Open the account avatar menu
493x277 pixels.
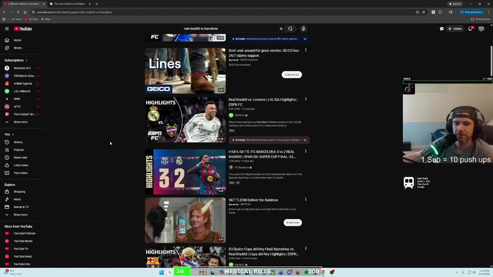pyautogui.click(x=481, y=29)
